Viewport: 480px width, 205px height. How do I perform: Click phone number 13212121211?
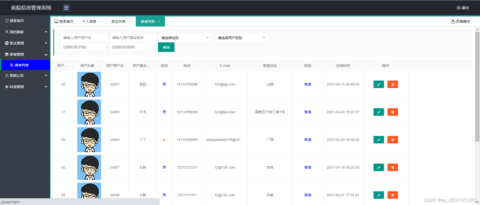point(187,167)
